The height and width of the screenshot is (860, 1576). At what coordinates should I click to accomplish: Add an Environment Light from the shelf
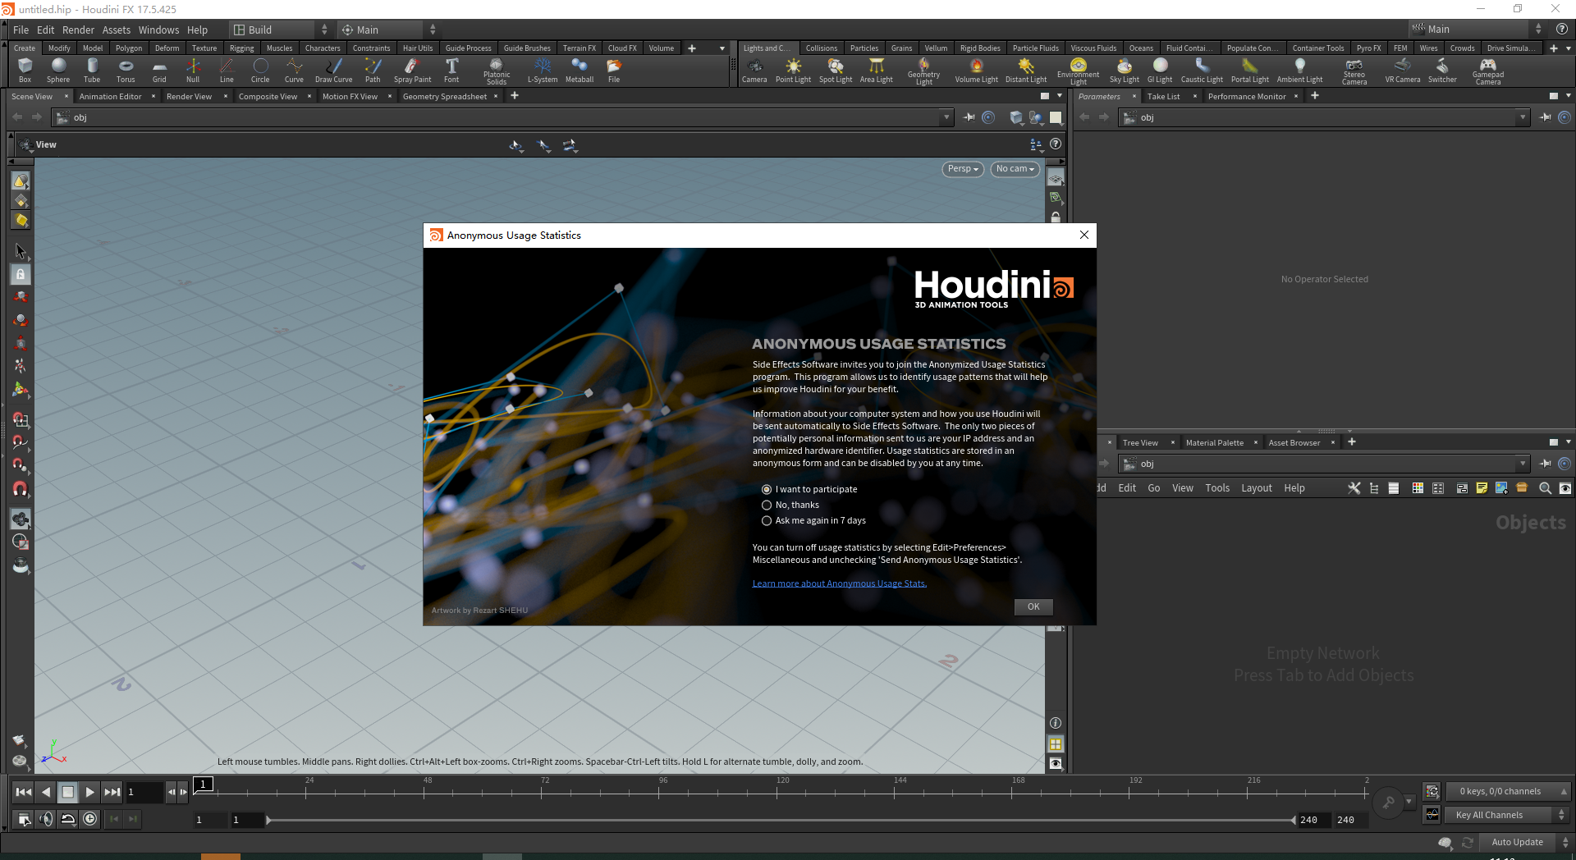1077,71
